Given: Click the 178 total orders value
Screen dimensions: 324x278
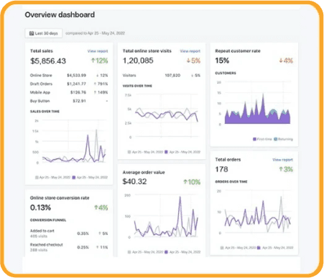Looking at the screenshot, I should (221, 169).
